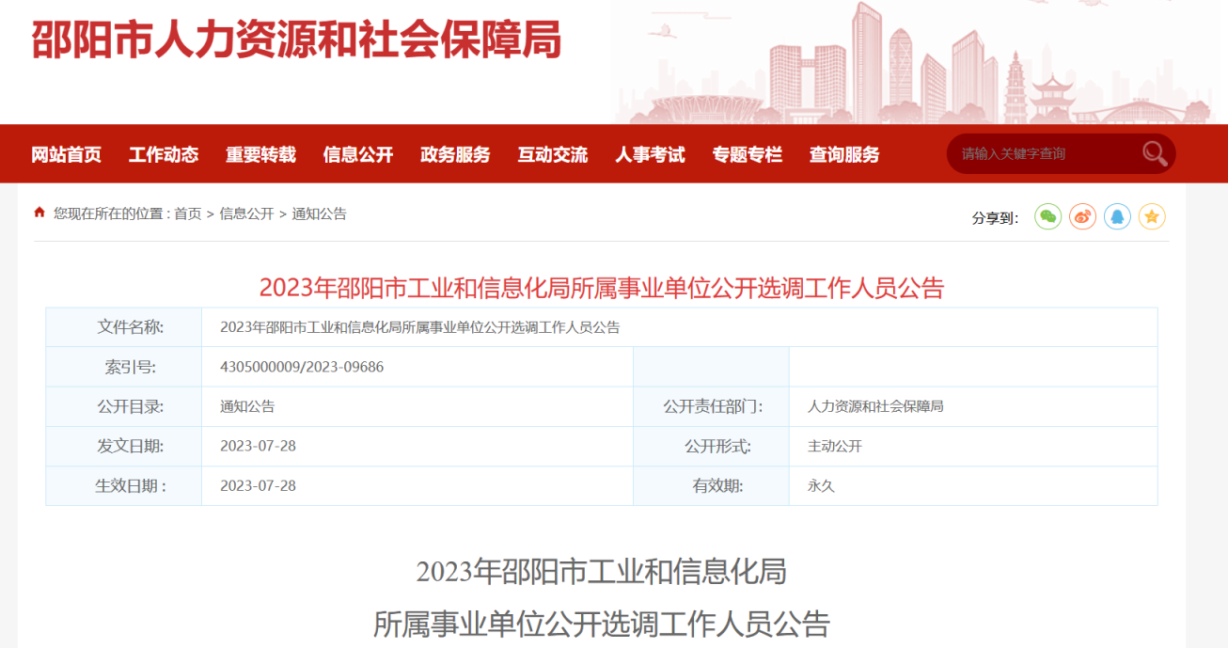Image resolution: width=1228 pixels, height=648 pixels.
Task: Click the home breadcrumb icon
Action: (x=39, y=213)
